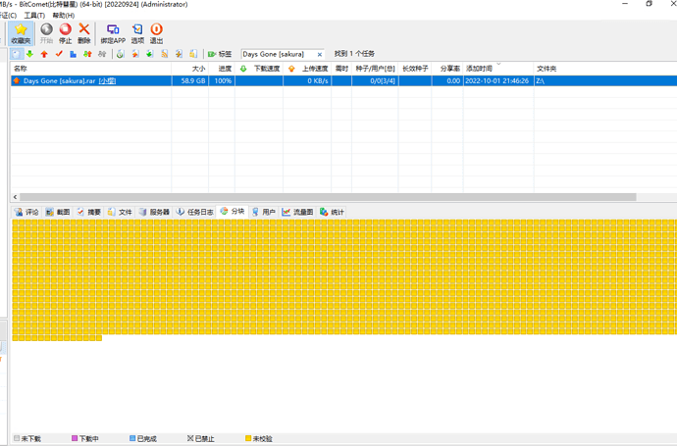
Task: Click the 未校验 yellow legend swatch
Action: coord(248,438)
